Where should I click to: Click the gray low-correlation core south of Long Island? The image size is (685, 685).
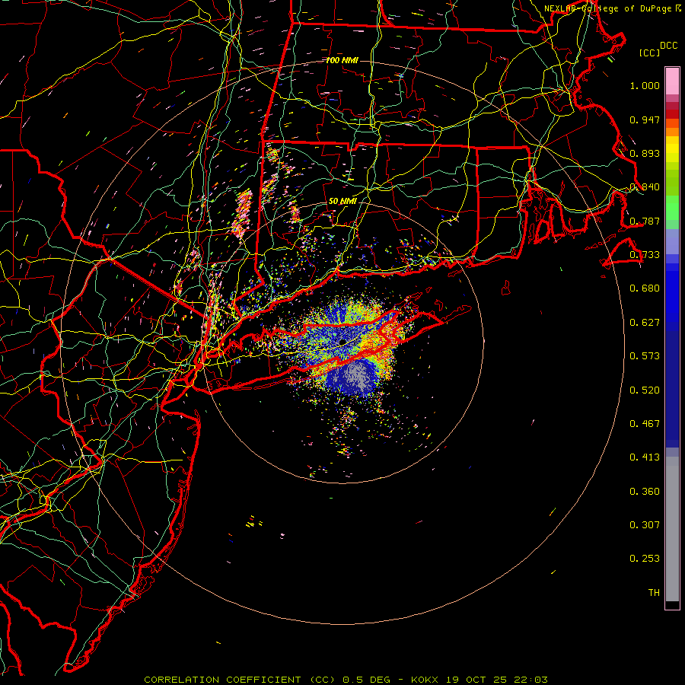(358, 377)
